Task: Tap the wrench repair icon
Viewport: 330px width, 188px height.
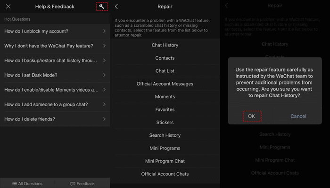Action: coord(101,7)
